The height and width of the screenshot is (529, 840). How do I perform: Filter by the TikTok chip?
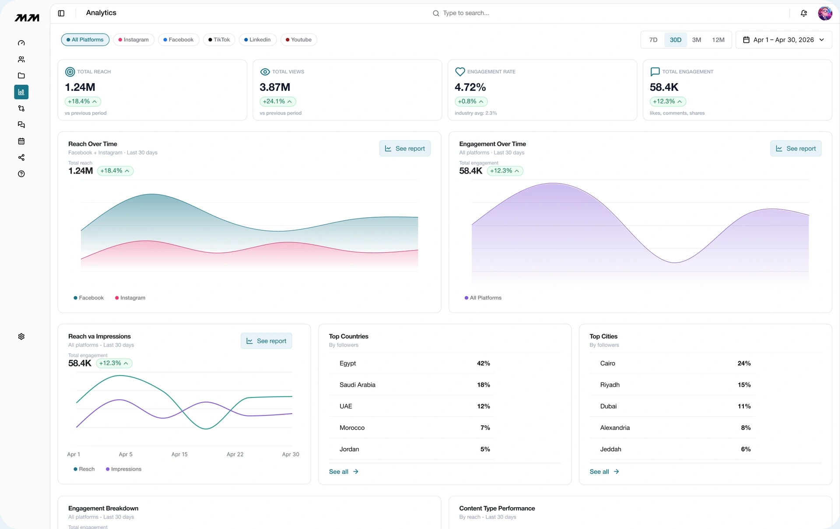click(x=219, y=40)
